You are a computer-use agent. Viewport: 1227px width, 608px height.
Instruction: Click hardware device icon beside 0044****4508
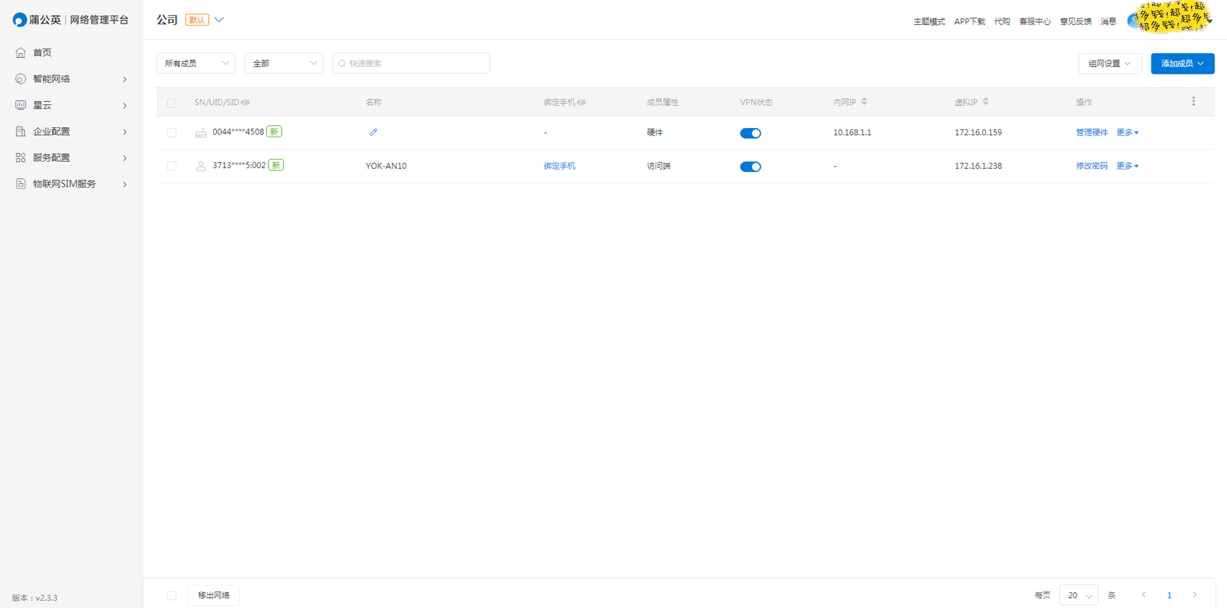201,133
